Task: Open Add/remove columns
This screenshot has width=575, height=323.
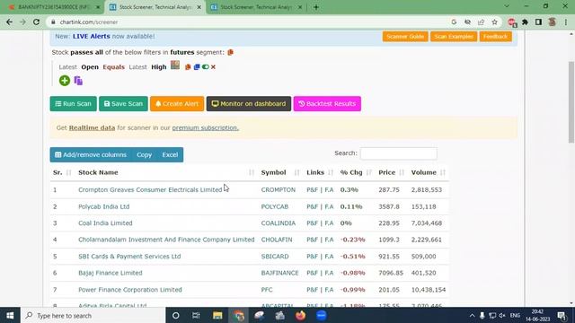Action: click(91, 155)
